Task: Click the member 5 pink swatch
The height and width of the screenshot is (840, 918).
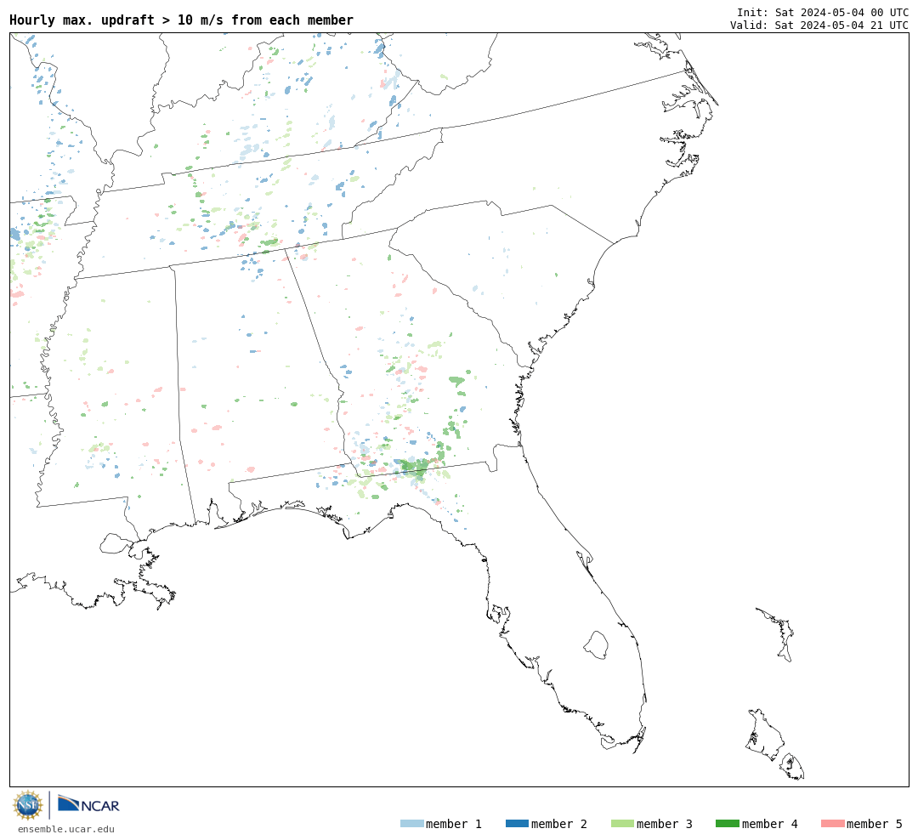Action: click(832, 824)
